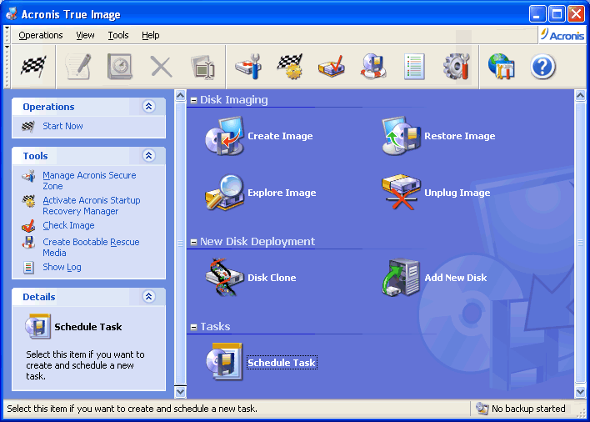Click the globe web toolbar icon

[x=502, y=67]
